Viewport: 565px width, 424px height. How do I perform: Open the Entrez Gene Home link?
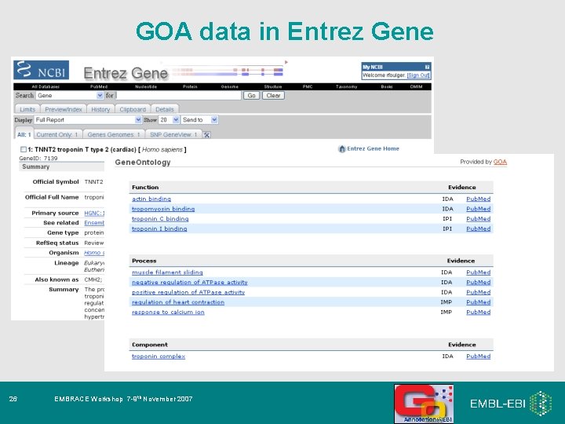pos(373,148)
